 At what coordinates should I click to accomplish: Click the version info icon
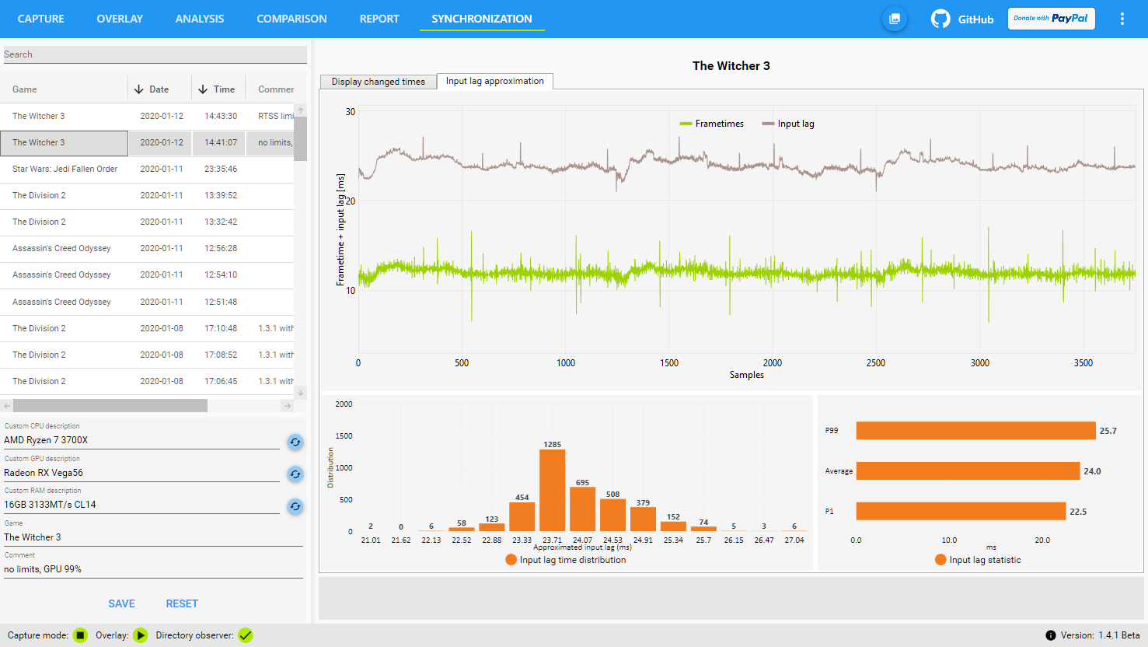(x=1051, y=635)
